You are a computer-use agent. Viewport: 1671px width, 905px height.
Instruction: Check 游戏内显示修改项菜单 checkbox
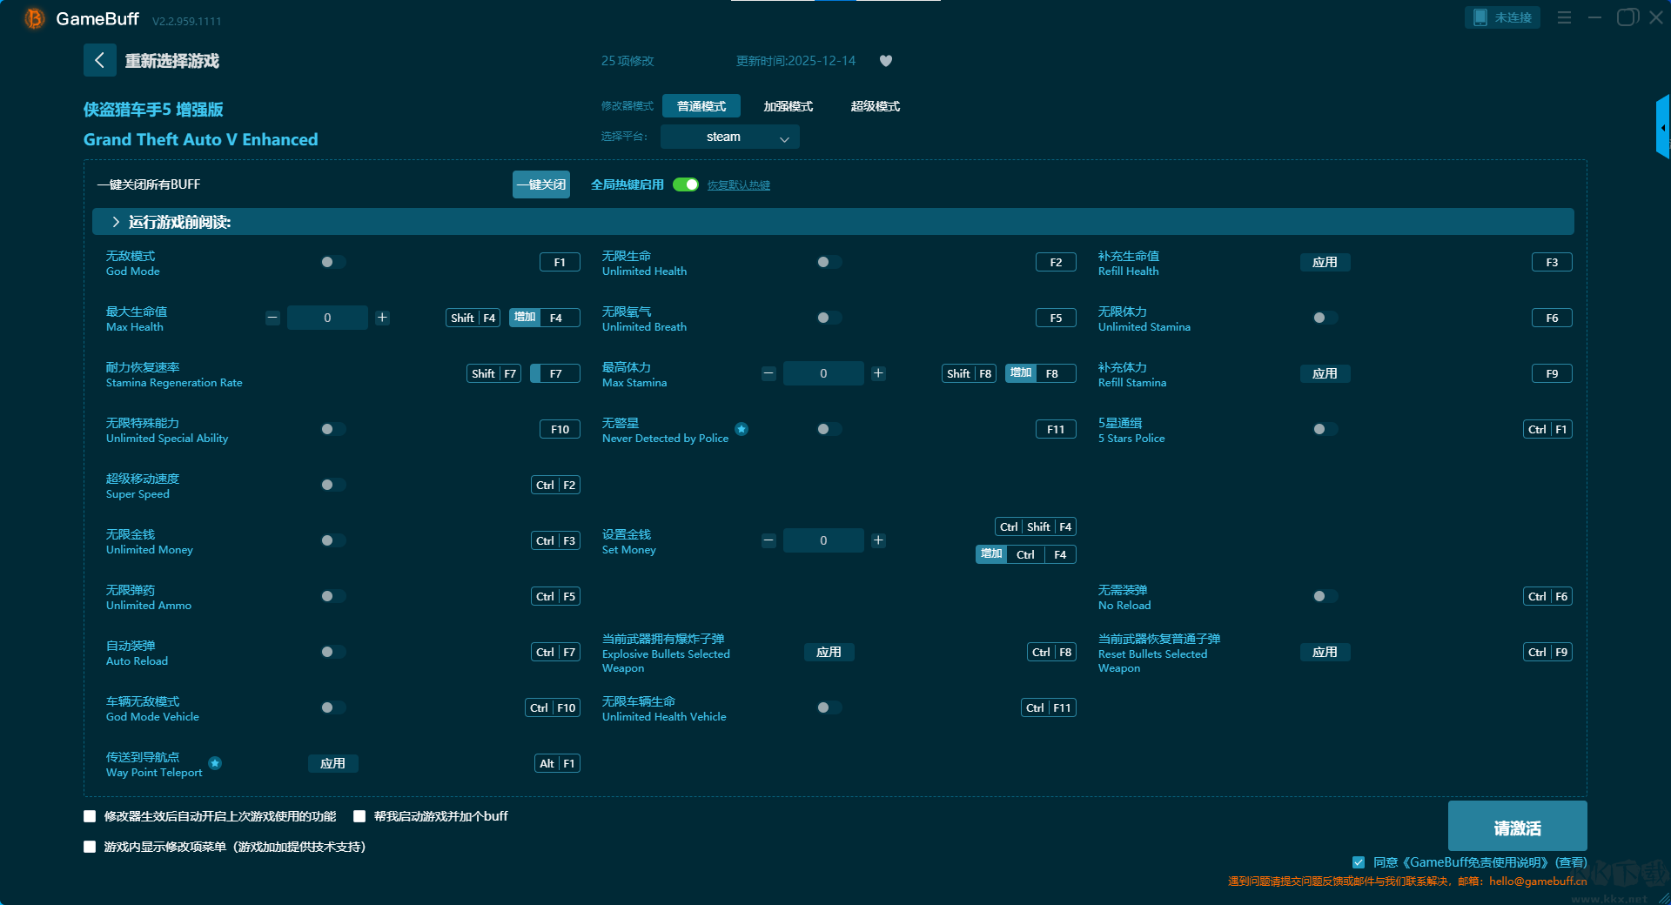coord(90,847)
